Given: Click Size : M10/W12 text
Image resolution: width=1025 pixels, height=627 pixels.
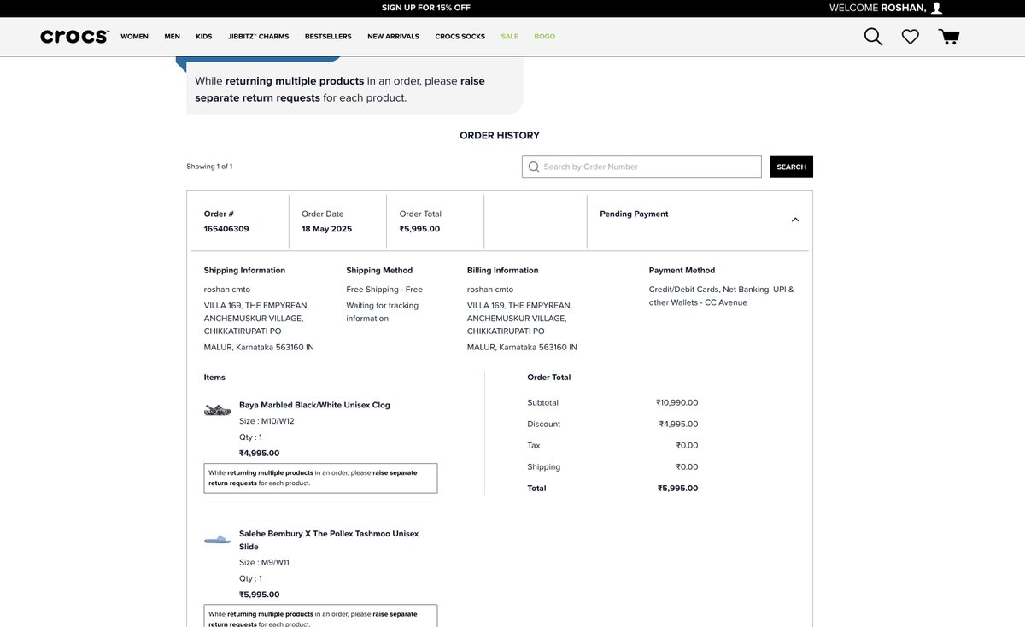Looking at the screenshot, I should click(x=266, y=421).
